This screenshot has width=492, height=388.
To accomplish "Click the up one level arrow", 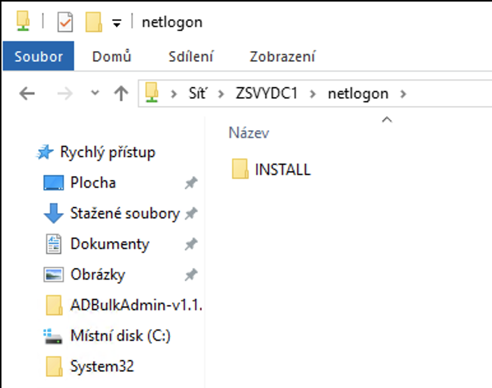I will [x=120, y=94].
